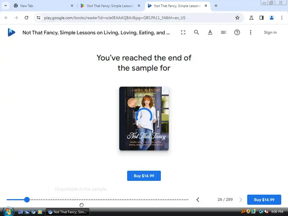The height and width of the screenshot is (216, 288).
Task: Click the bottom-right Buy $14.99 button
Action: coord(264,200)
